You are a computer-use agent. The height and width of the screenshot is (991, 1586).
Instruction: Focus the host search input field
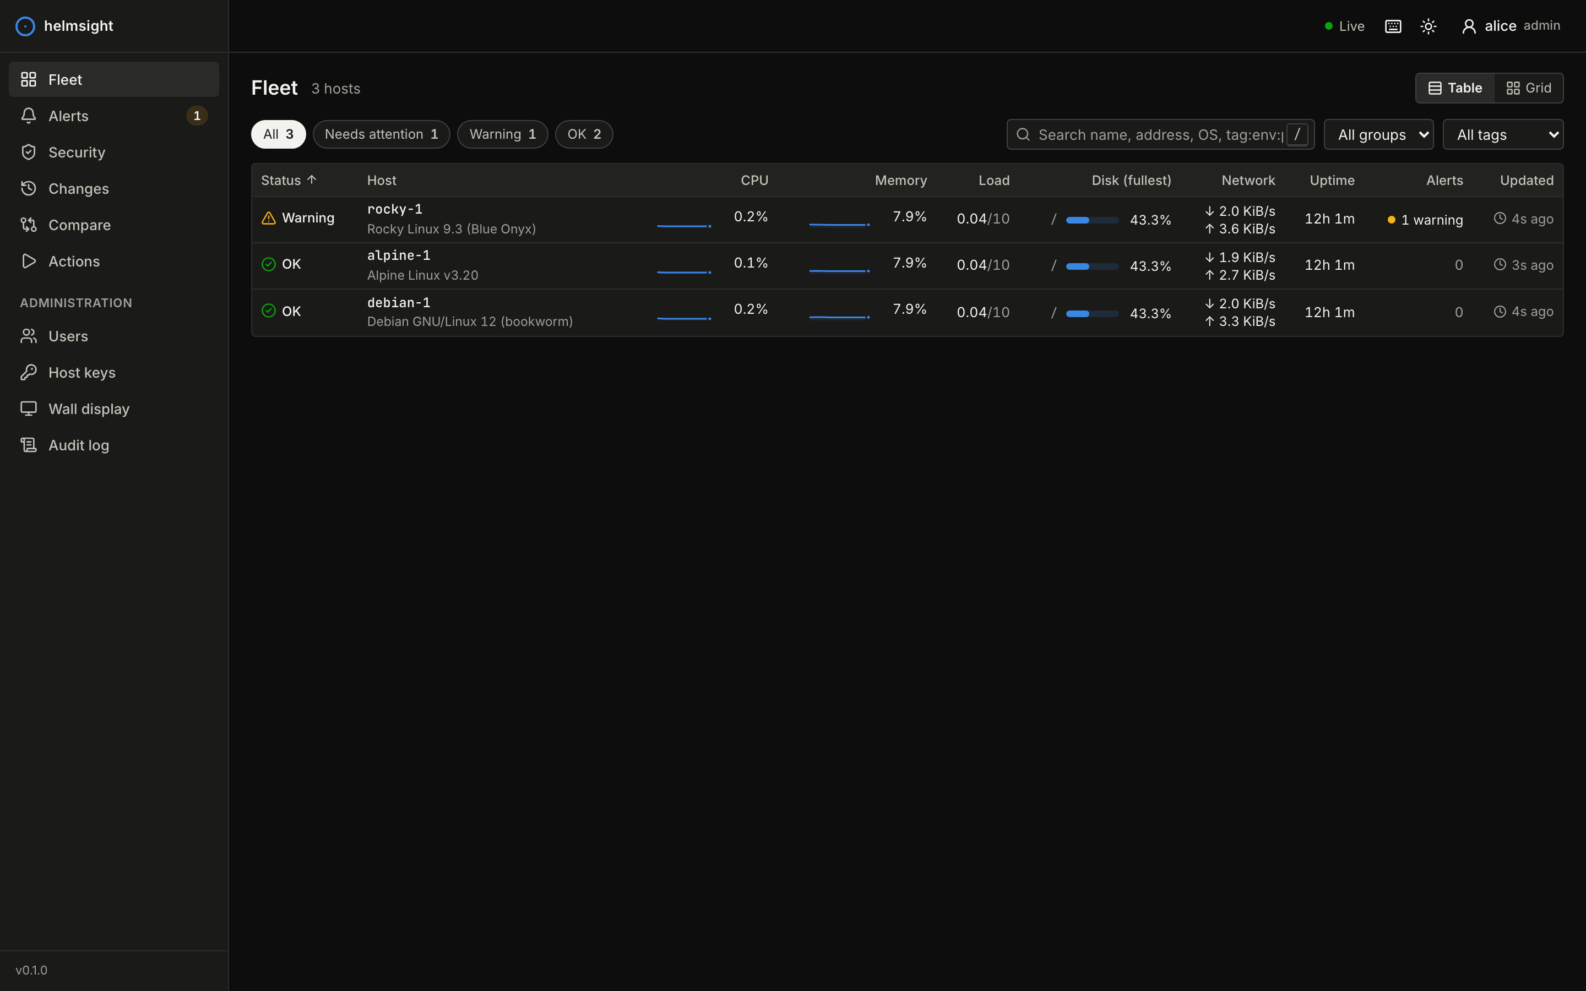point(1160,134)
